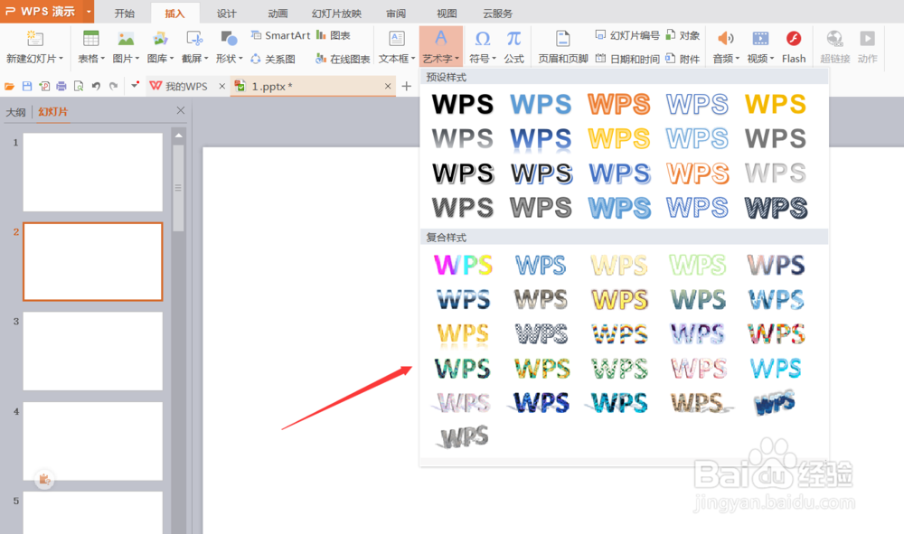The width and height of the screenshot is (904, 534).
Task: Click the Audio (音频) speaker icon
Action: pyautogui.click(x=725, y=39)
